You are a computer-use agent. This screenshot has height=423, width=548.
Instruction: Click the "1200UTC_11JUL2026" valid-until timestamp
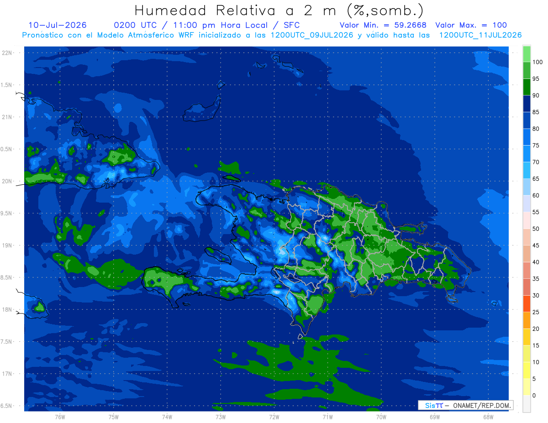480,35
